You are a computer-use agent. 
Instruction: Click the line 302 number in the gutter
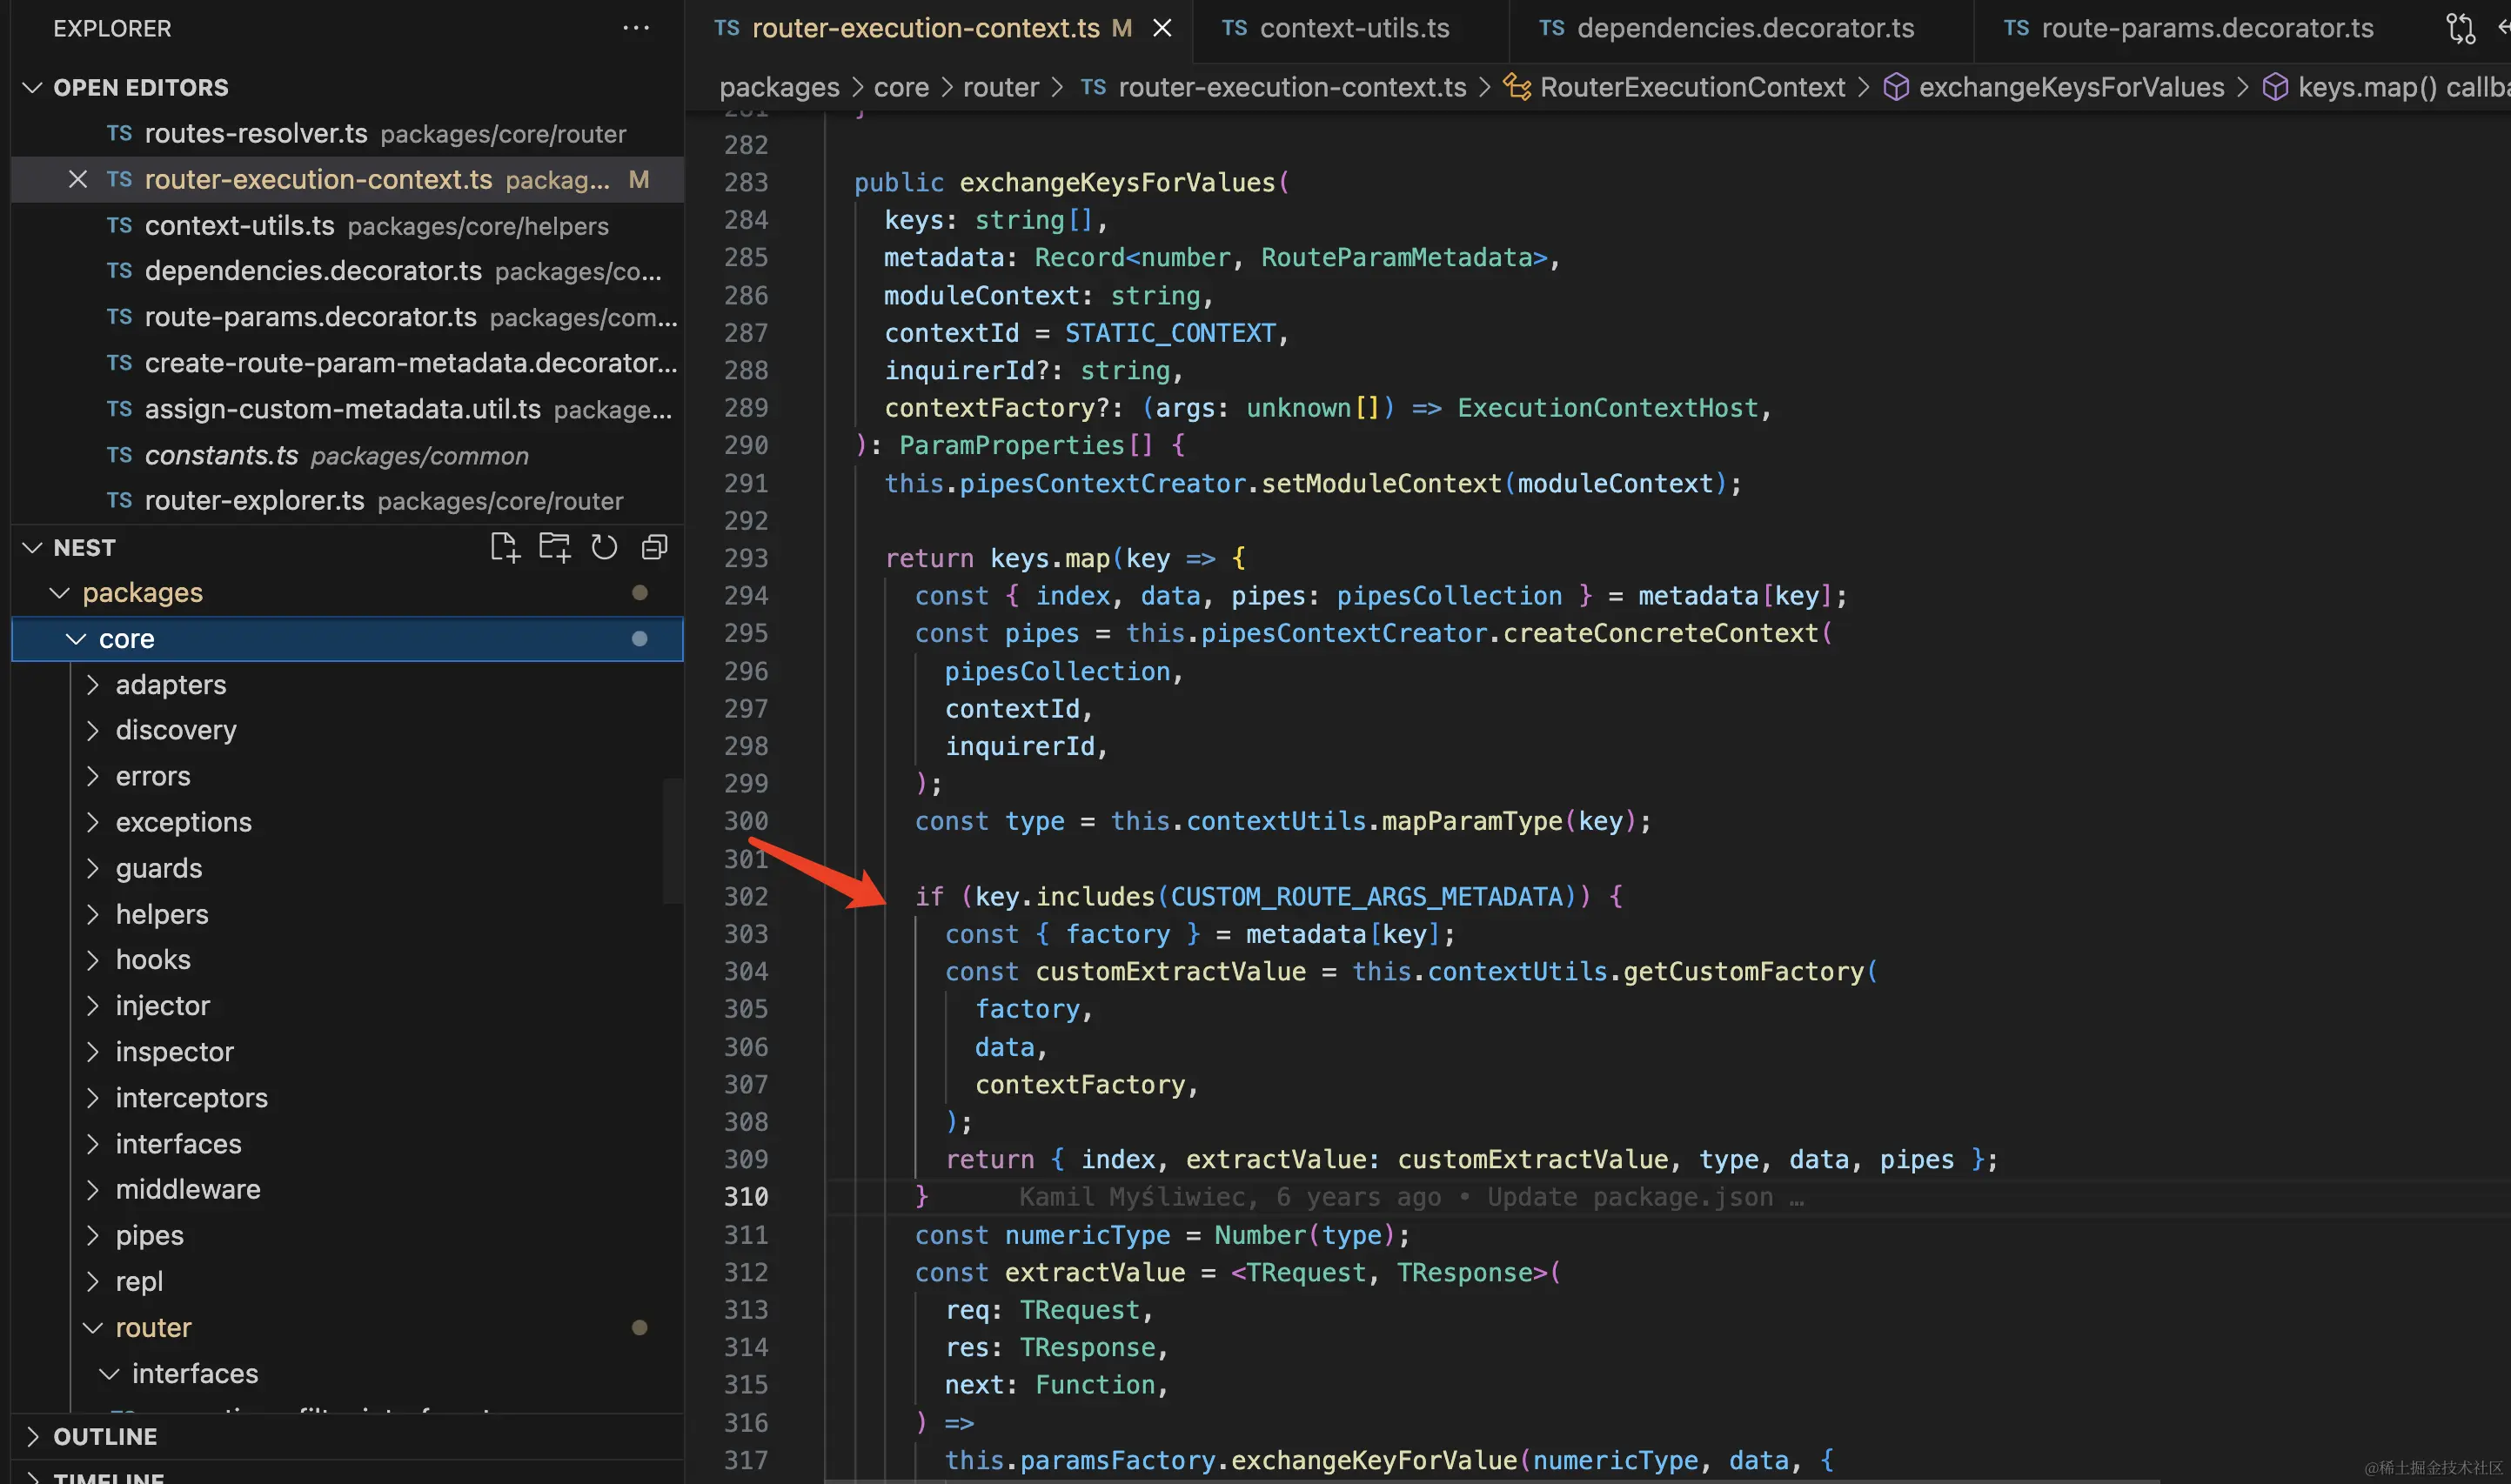tap(746, 896)
